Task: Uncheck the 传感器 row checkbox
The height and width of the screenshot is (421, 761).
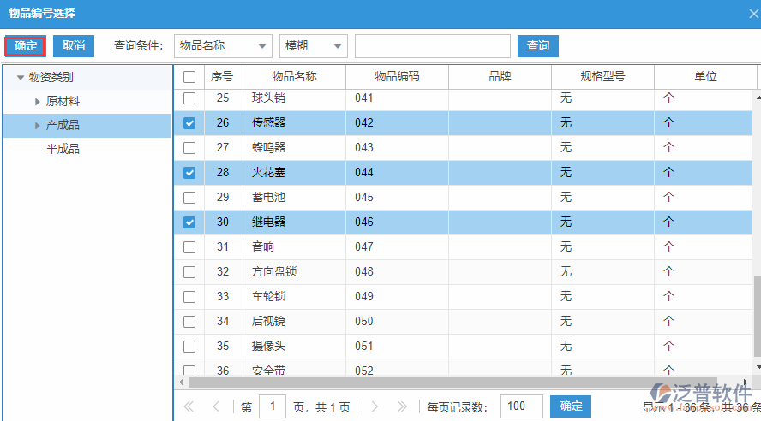Action: [x=189, y=123]
